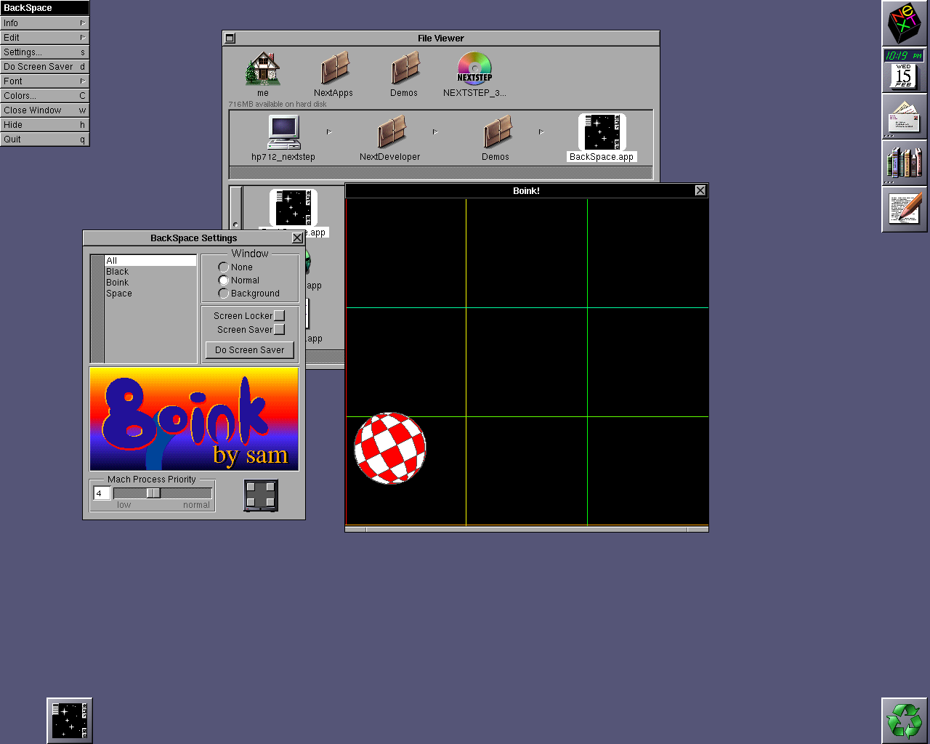
Task: Select the BackSpace app icon in the lower browser pane
Action: (x=294, y=209)
